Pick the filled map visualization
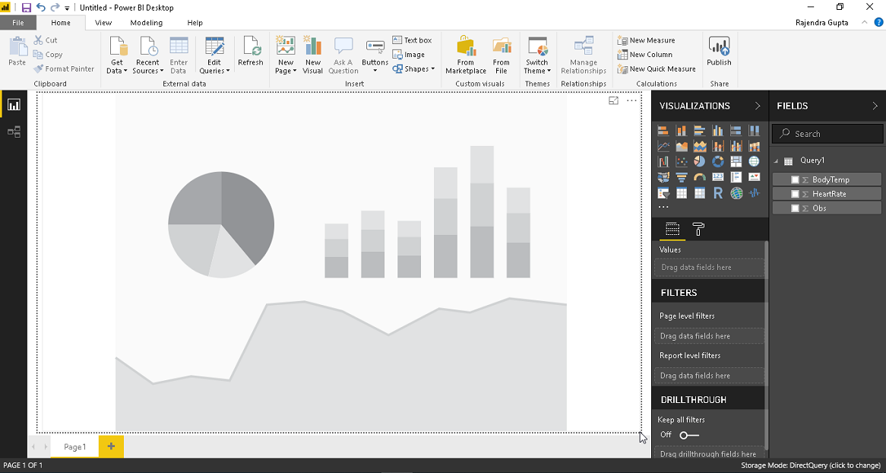The width and height of the screenshot is (886, 473). pos(663,178)
